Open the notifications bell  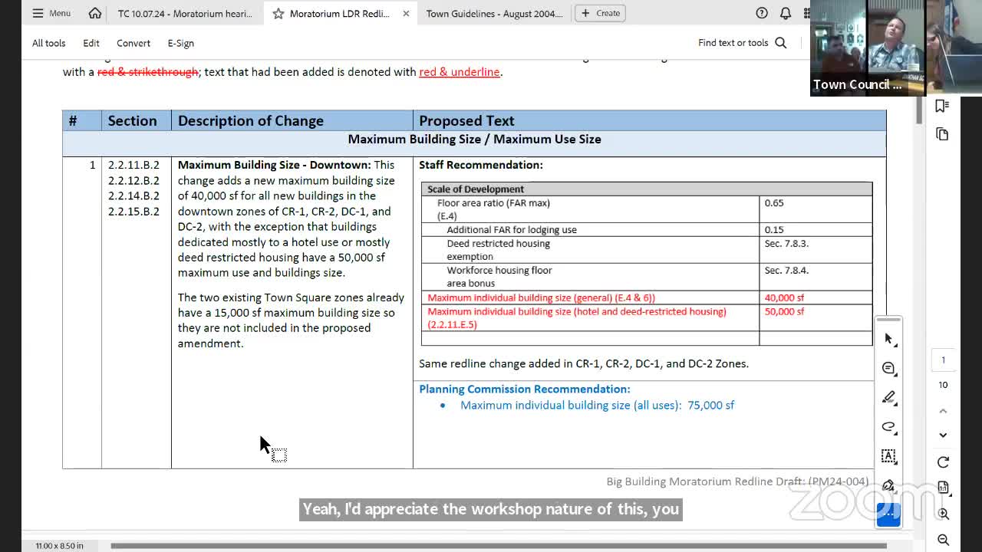[786, 13]
